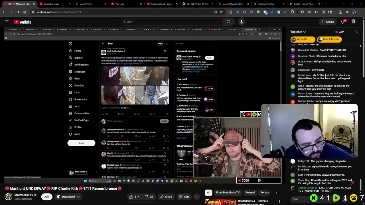365x205 pixels.
Task: Select the Related chip
Action: click(250, 193)
